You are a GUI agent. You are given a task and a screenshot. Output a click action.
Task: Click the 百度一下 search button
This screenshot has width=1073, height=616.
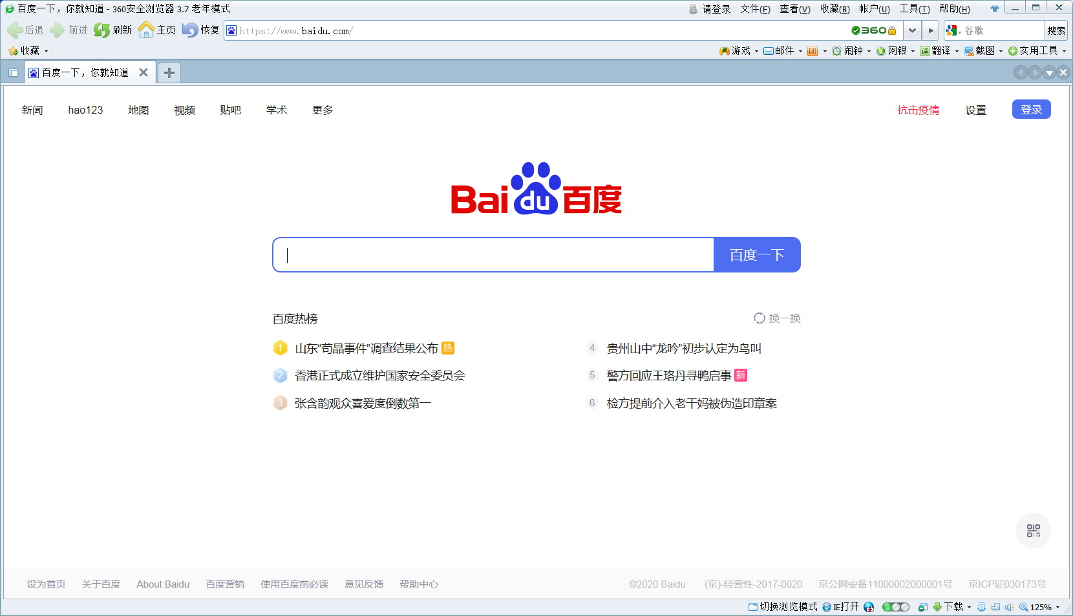757,255
